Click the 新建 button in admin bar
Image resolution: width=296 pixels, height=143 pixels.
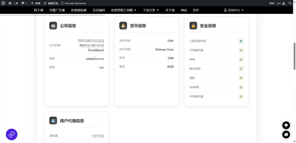(36, 3)
